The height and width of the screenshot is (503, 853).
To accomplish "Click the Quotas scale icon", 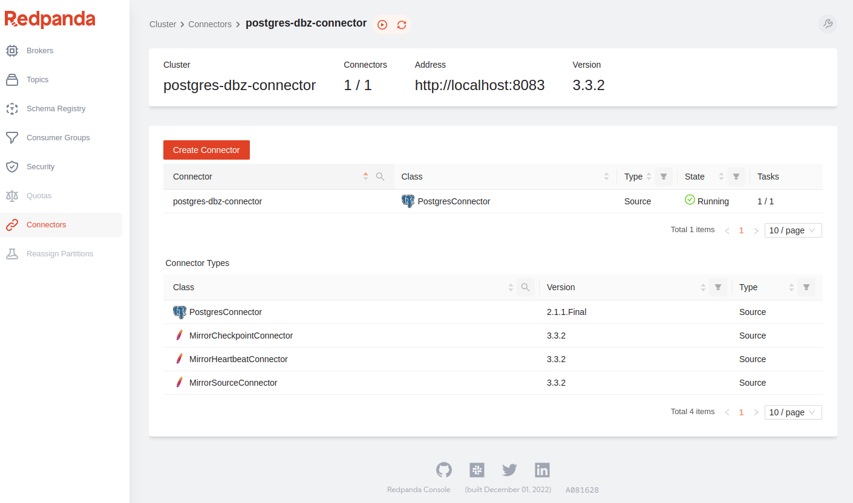I will click(12, 196).
